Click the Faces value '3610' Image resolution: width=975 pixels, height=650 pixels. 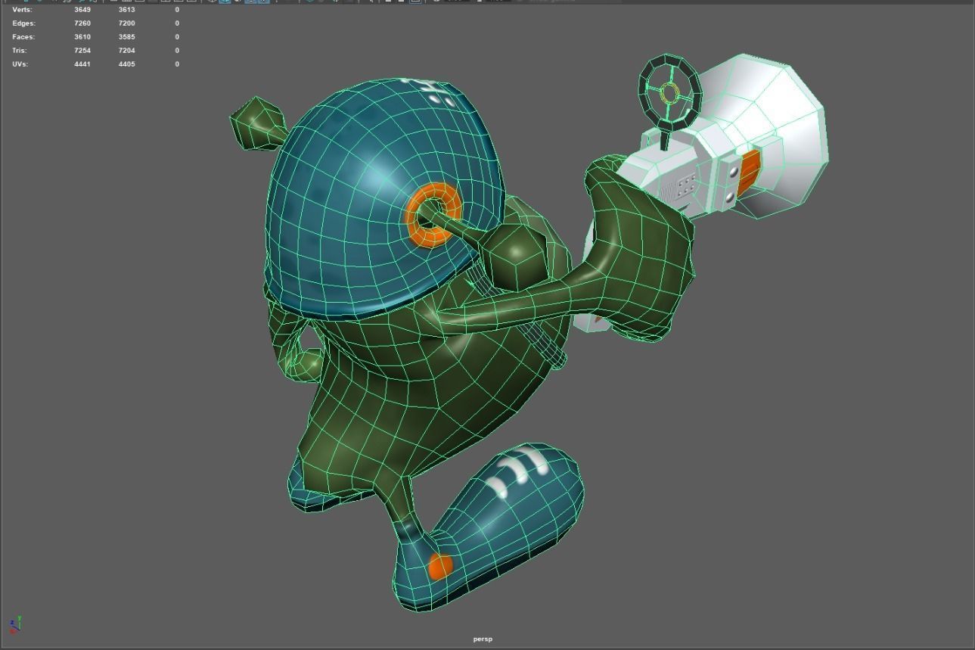pyautogui.click(x=82, y=37)
